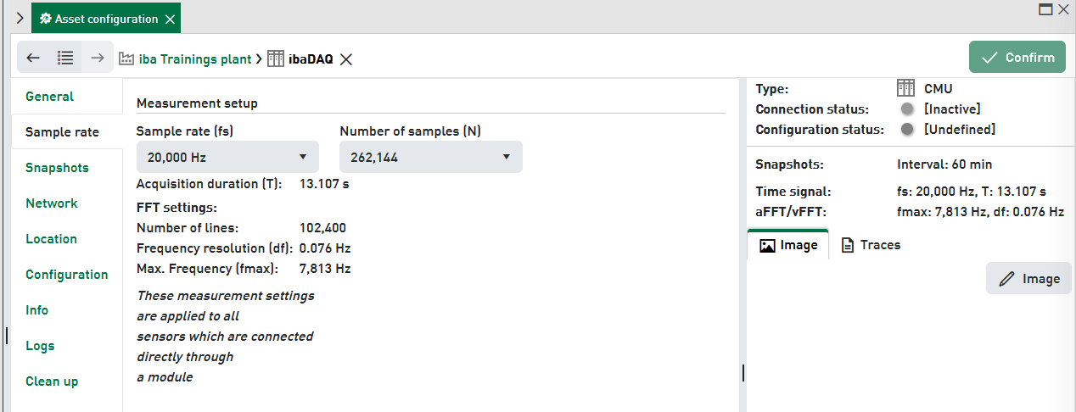Image resolution: width=1076 pixels, height=412 pixels.
Task: Expand the side panel chevron at top-left
Action: coord(20,19)
